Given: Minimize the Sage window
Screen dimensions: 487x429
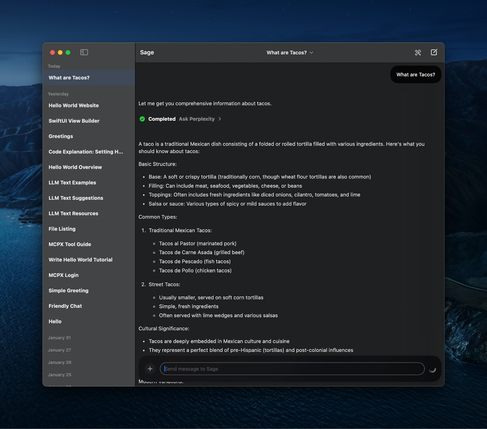Looking at the screenshot, I should [60, 52].
